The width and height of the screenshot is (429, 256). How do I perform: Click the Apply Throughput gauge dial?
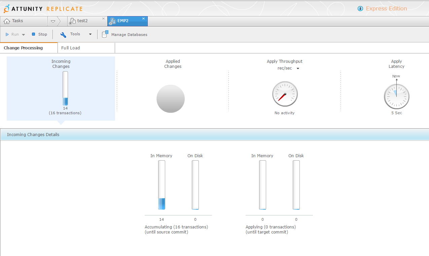click(285, 94)
